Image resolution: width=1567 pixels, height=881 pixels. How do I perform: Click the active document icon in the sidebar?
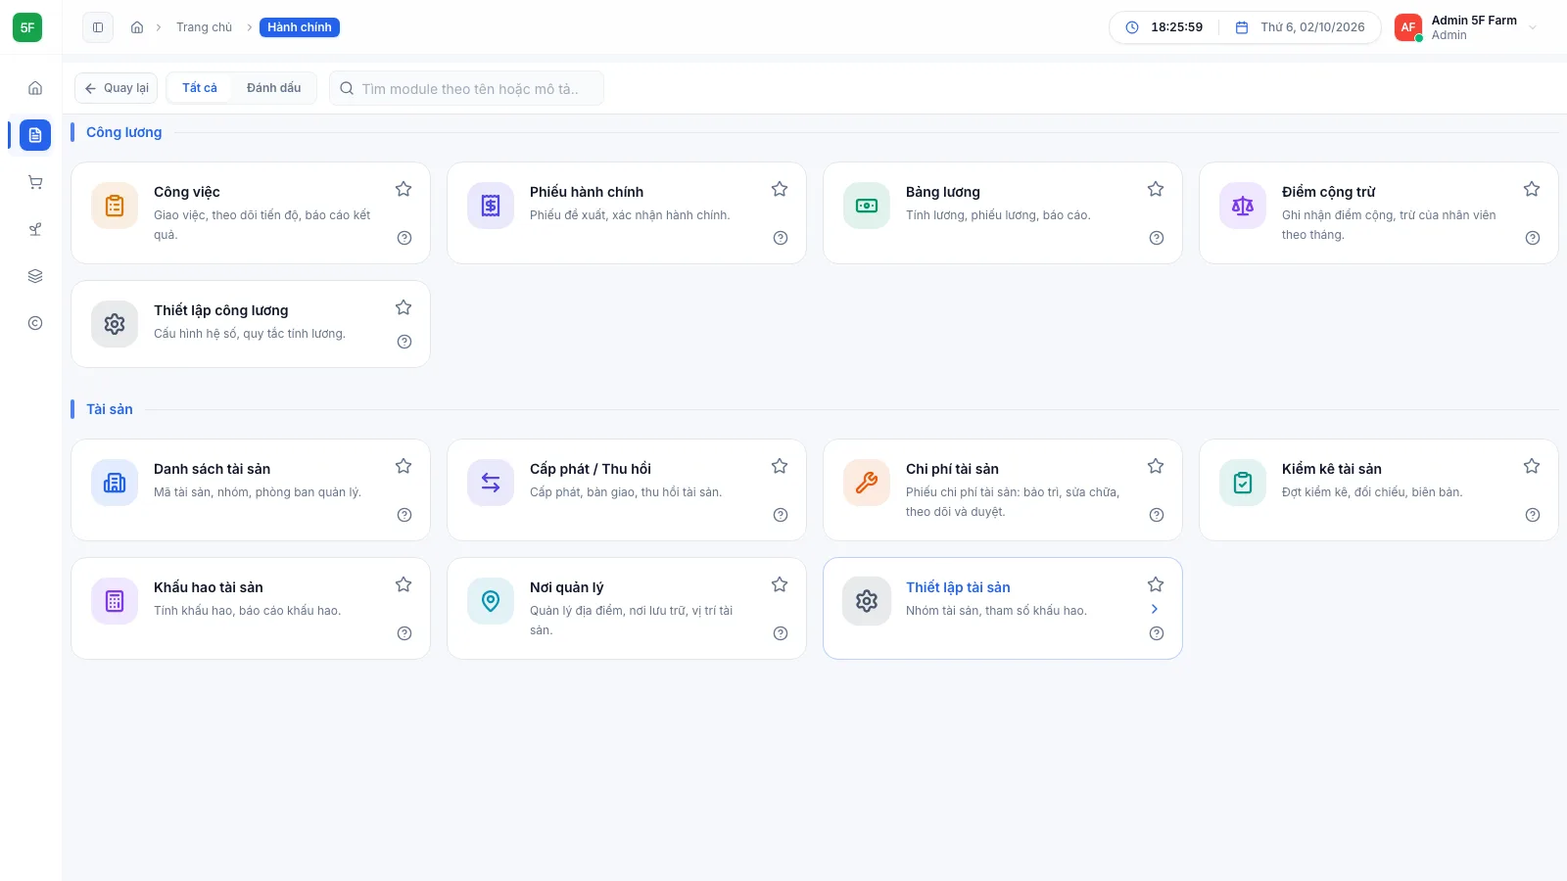[x=35, y=135]
